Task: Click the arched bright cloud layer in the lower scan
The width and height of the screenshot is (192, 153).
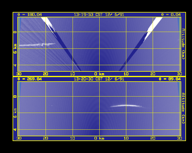Action: (x=126, y=106)
